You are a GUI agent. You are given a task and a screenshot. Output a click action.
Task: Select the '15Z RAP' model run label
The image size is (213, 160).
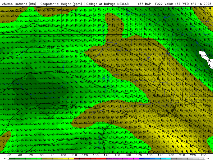(144, 4)
